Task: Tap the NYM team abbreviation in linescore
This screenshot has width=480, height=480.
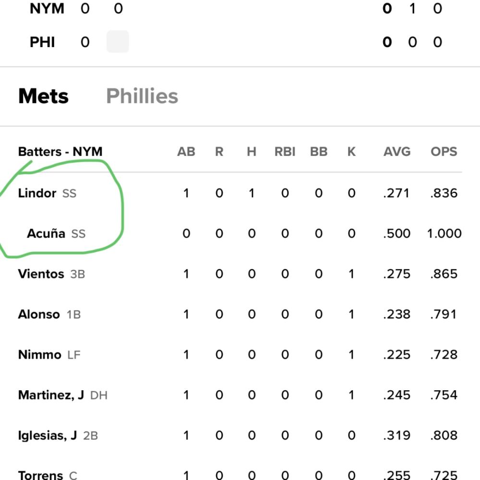Action: tap(47, 8)
